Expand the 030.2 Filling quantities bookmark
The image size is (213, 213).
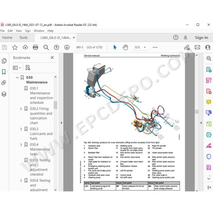[x=21, y=109]
